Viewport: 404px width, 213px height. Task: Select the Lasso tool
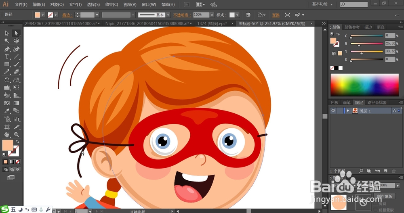(16, 41)
